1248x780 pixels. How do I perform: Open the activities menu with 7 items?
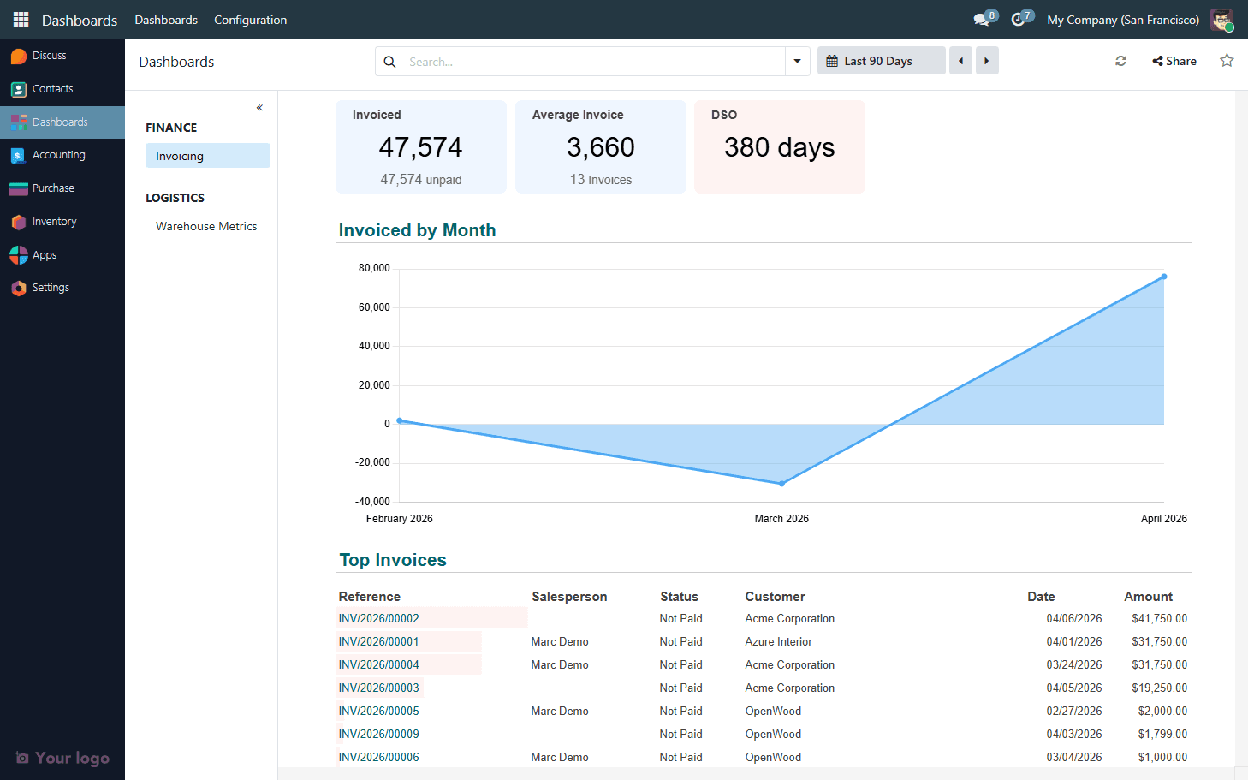[x=1019, y=19]
